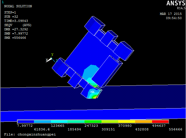Select the orange legend color band
Screen dimensions: 186x138
144,122
